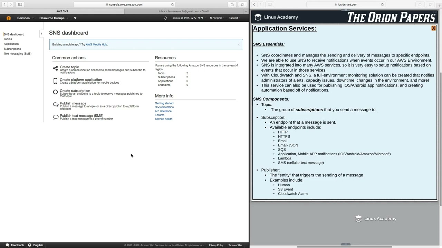Image resolution: width=442 pixels, height=248 pixels.
Task: Dismiss the AWS Mobile Hub banner
Action: pyautogui.click(x=238, y=44)
